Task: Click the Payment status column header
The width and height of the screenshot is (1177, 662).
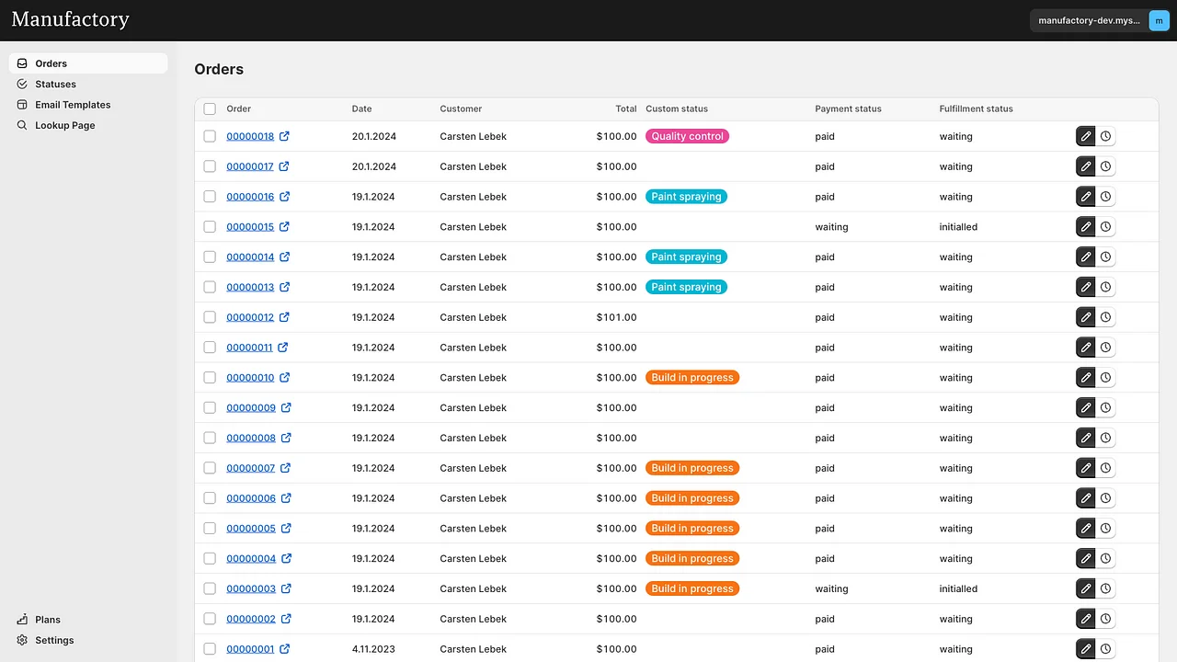Action: tap(848, 108)
